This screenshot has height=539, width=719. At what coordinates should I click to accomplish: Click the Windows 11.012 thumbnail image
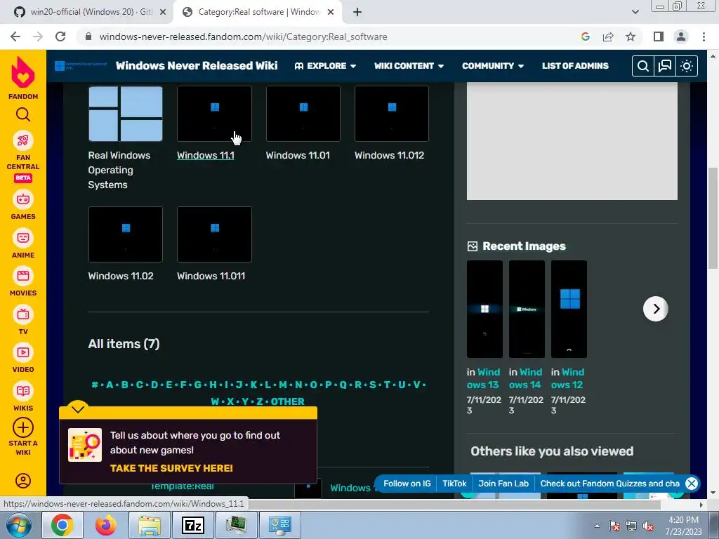coord(392,114)
